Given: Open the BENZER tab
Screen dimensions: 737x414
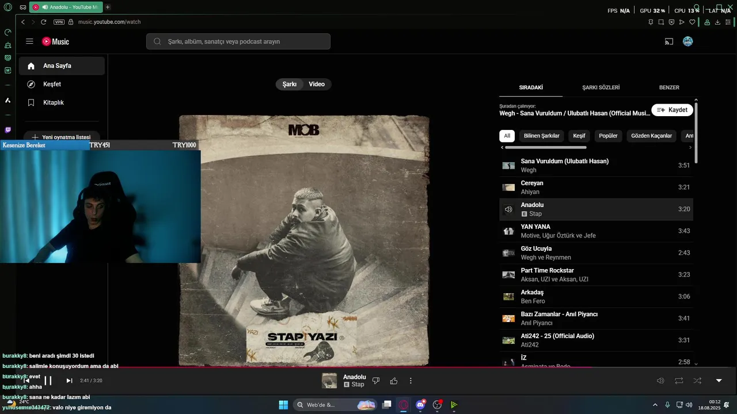Looking at the screenshot, I should pyautogui.click(x=669, y=87).
